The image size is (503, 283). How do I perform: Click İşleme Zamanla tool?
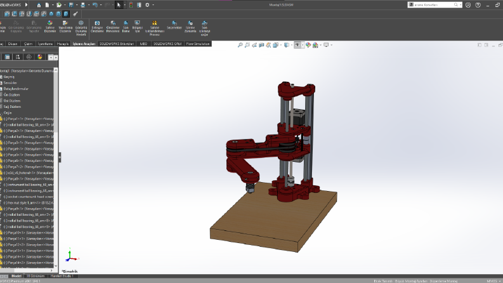click(190, 26)
